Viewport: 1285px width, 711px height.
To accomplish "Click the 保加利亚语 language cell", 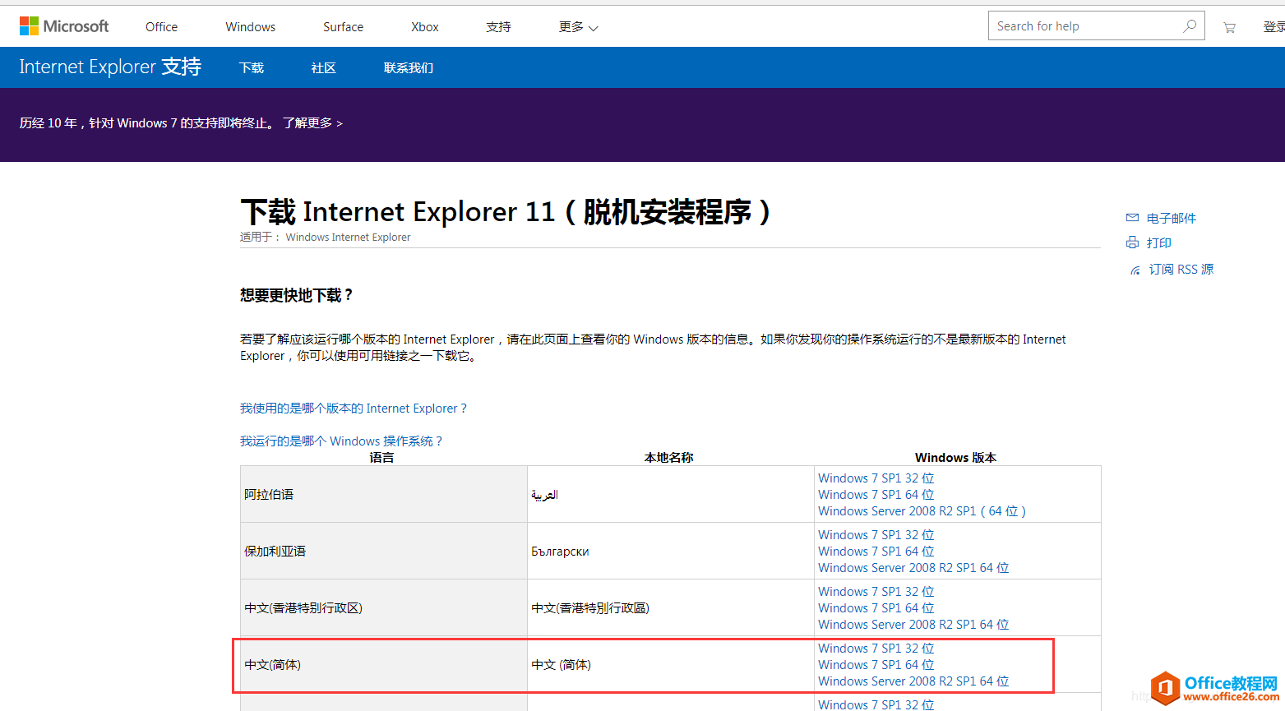I will pos(384,551).
